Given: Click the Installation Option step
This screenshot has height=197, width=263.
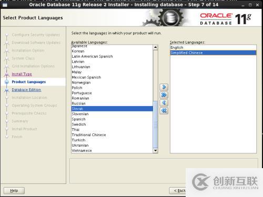Looking at the screenshot, I should pyautogui.click(x=28, y=50).
